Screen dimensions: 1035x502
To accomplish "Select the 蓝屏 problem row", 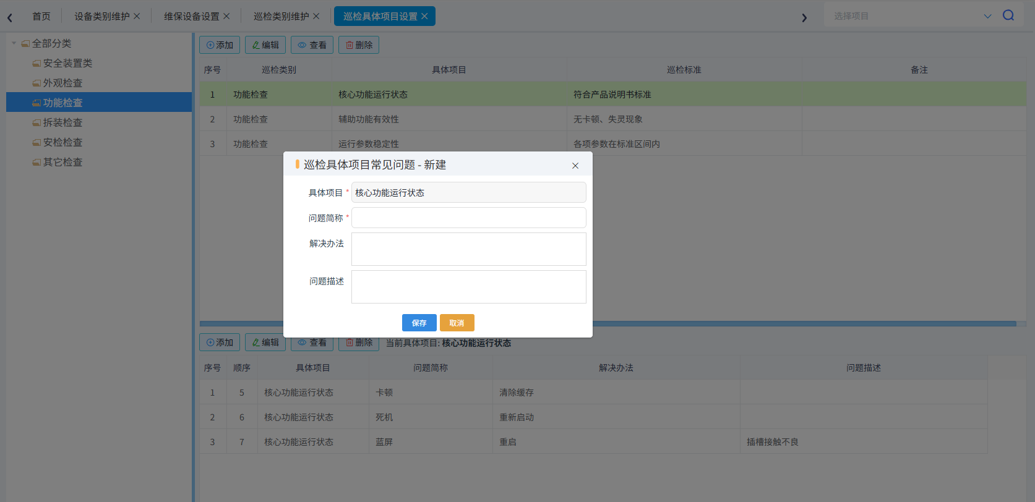I will point(593,441).
